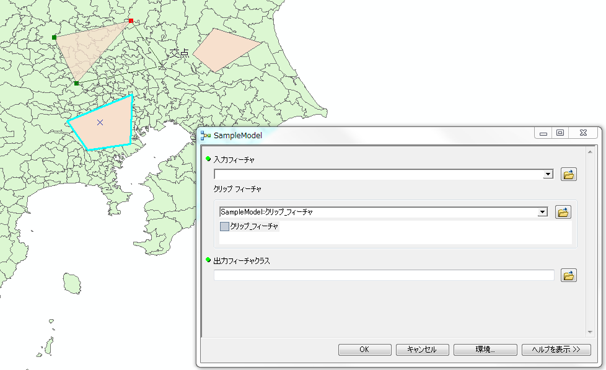606x370 pixels.
Task: Close the SampleModel dialog
Action: pos(583,133)
